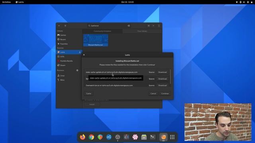Open the Lutris three-dot main menu
The width and height of the screenshot is (255, 143).
click(x=159, y=25)
